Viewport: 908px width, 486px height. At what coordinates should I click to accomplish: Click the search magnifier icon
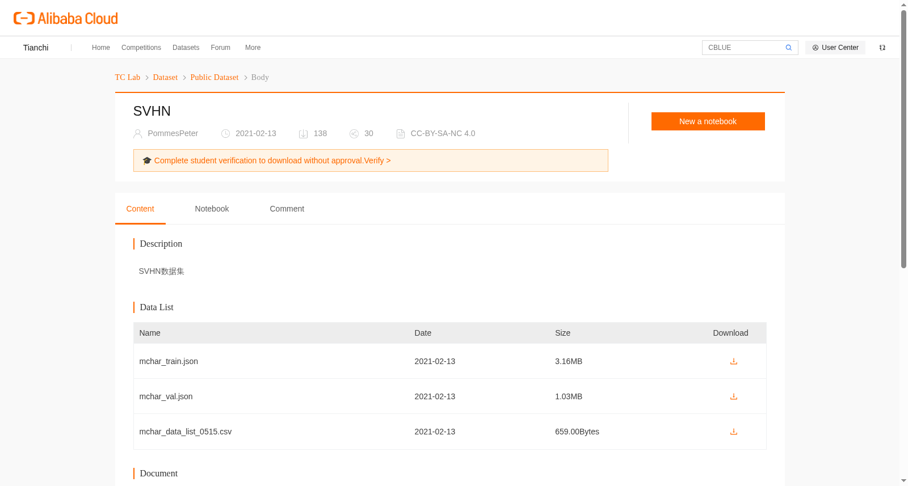coord(788,48)
